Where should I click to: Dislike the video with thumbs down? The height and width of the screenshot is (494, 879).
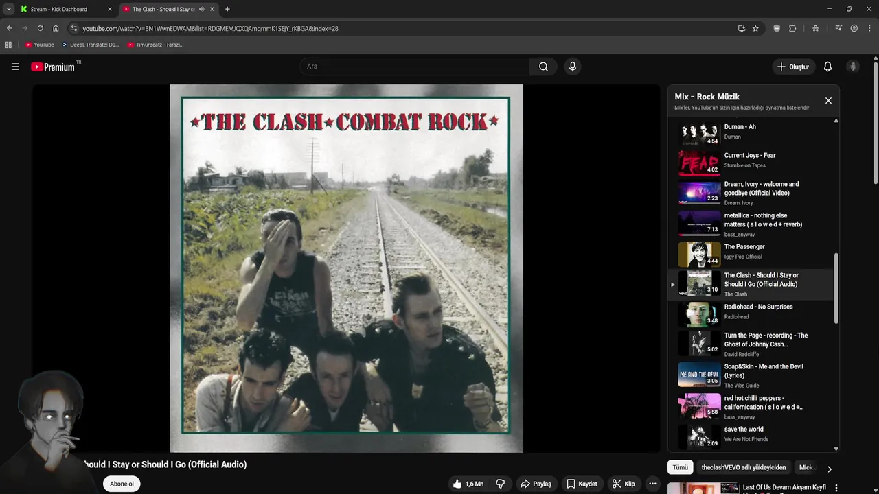(501, 484)
